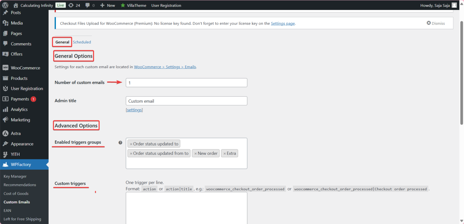Remove 'Order status updated to' tag
The width and height of the screenshot is (464, 224).
131,144
